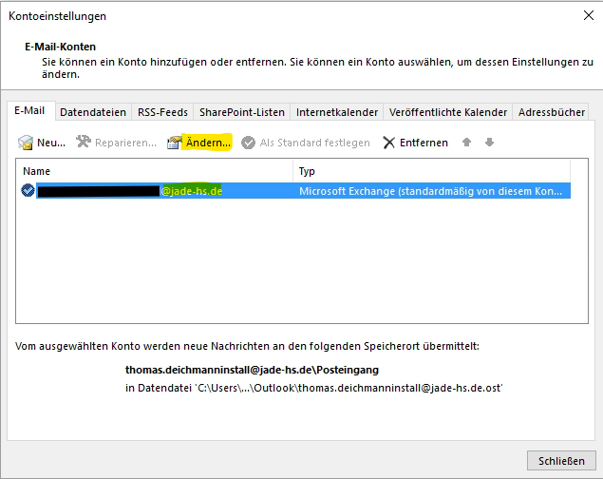Close the Kontoeinstellungen dialog with X
Screen dimensions: 603x479
tap(589, 15)
